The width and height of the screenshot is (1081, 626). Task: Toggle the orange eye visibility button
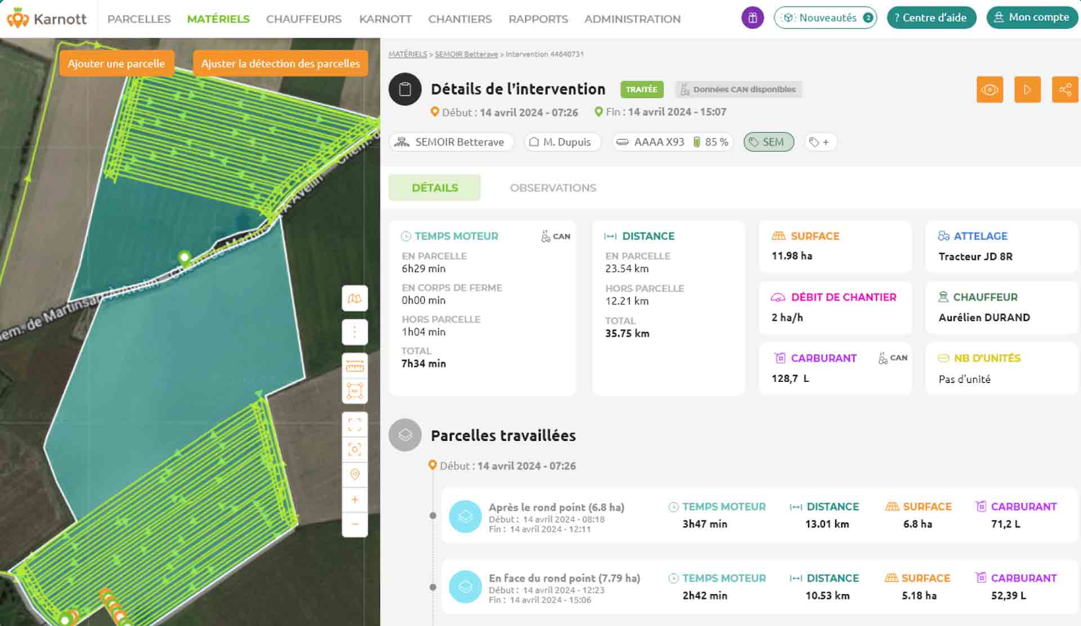coord(990,89)
